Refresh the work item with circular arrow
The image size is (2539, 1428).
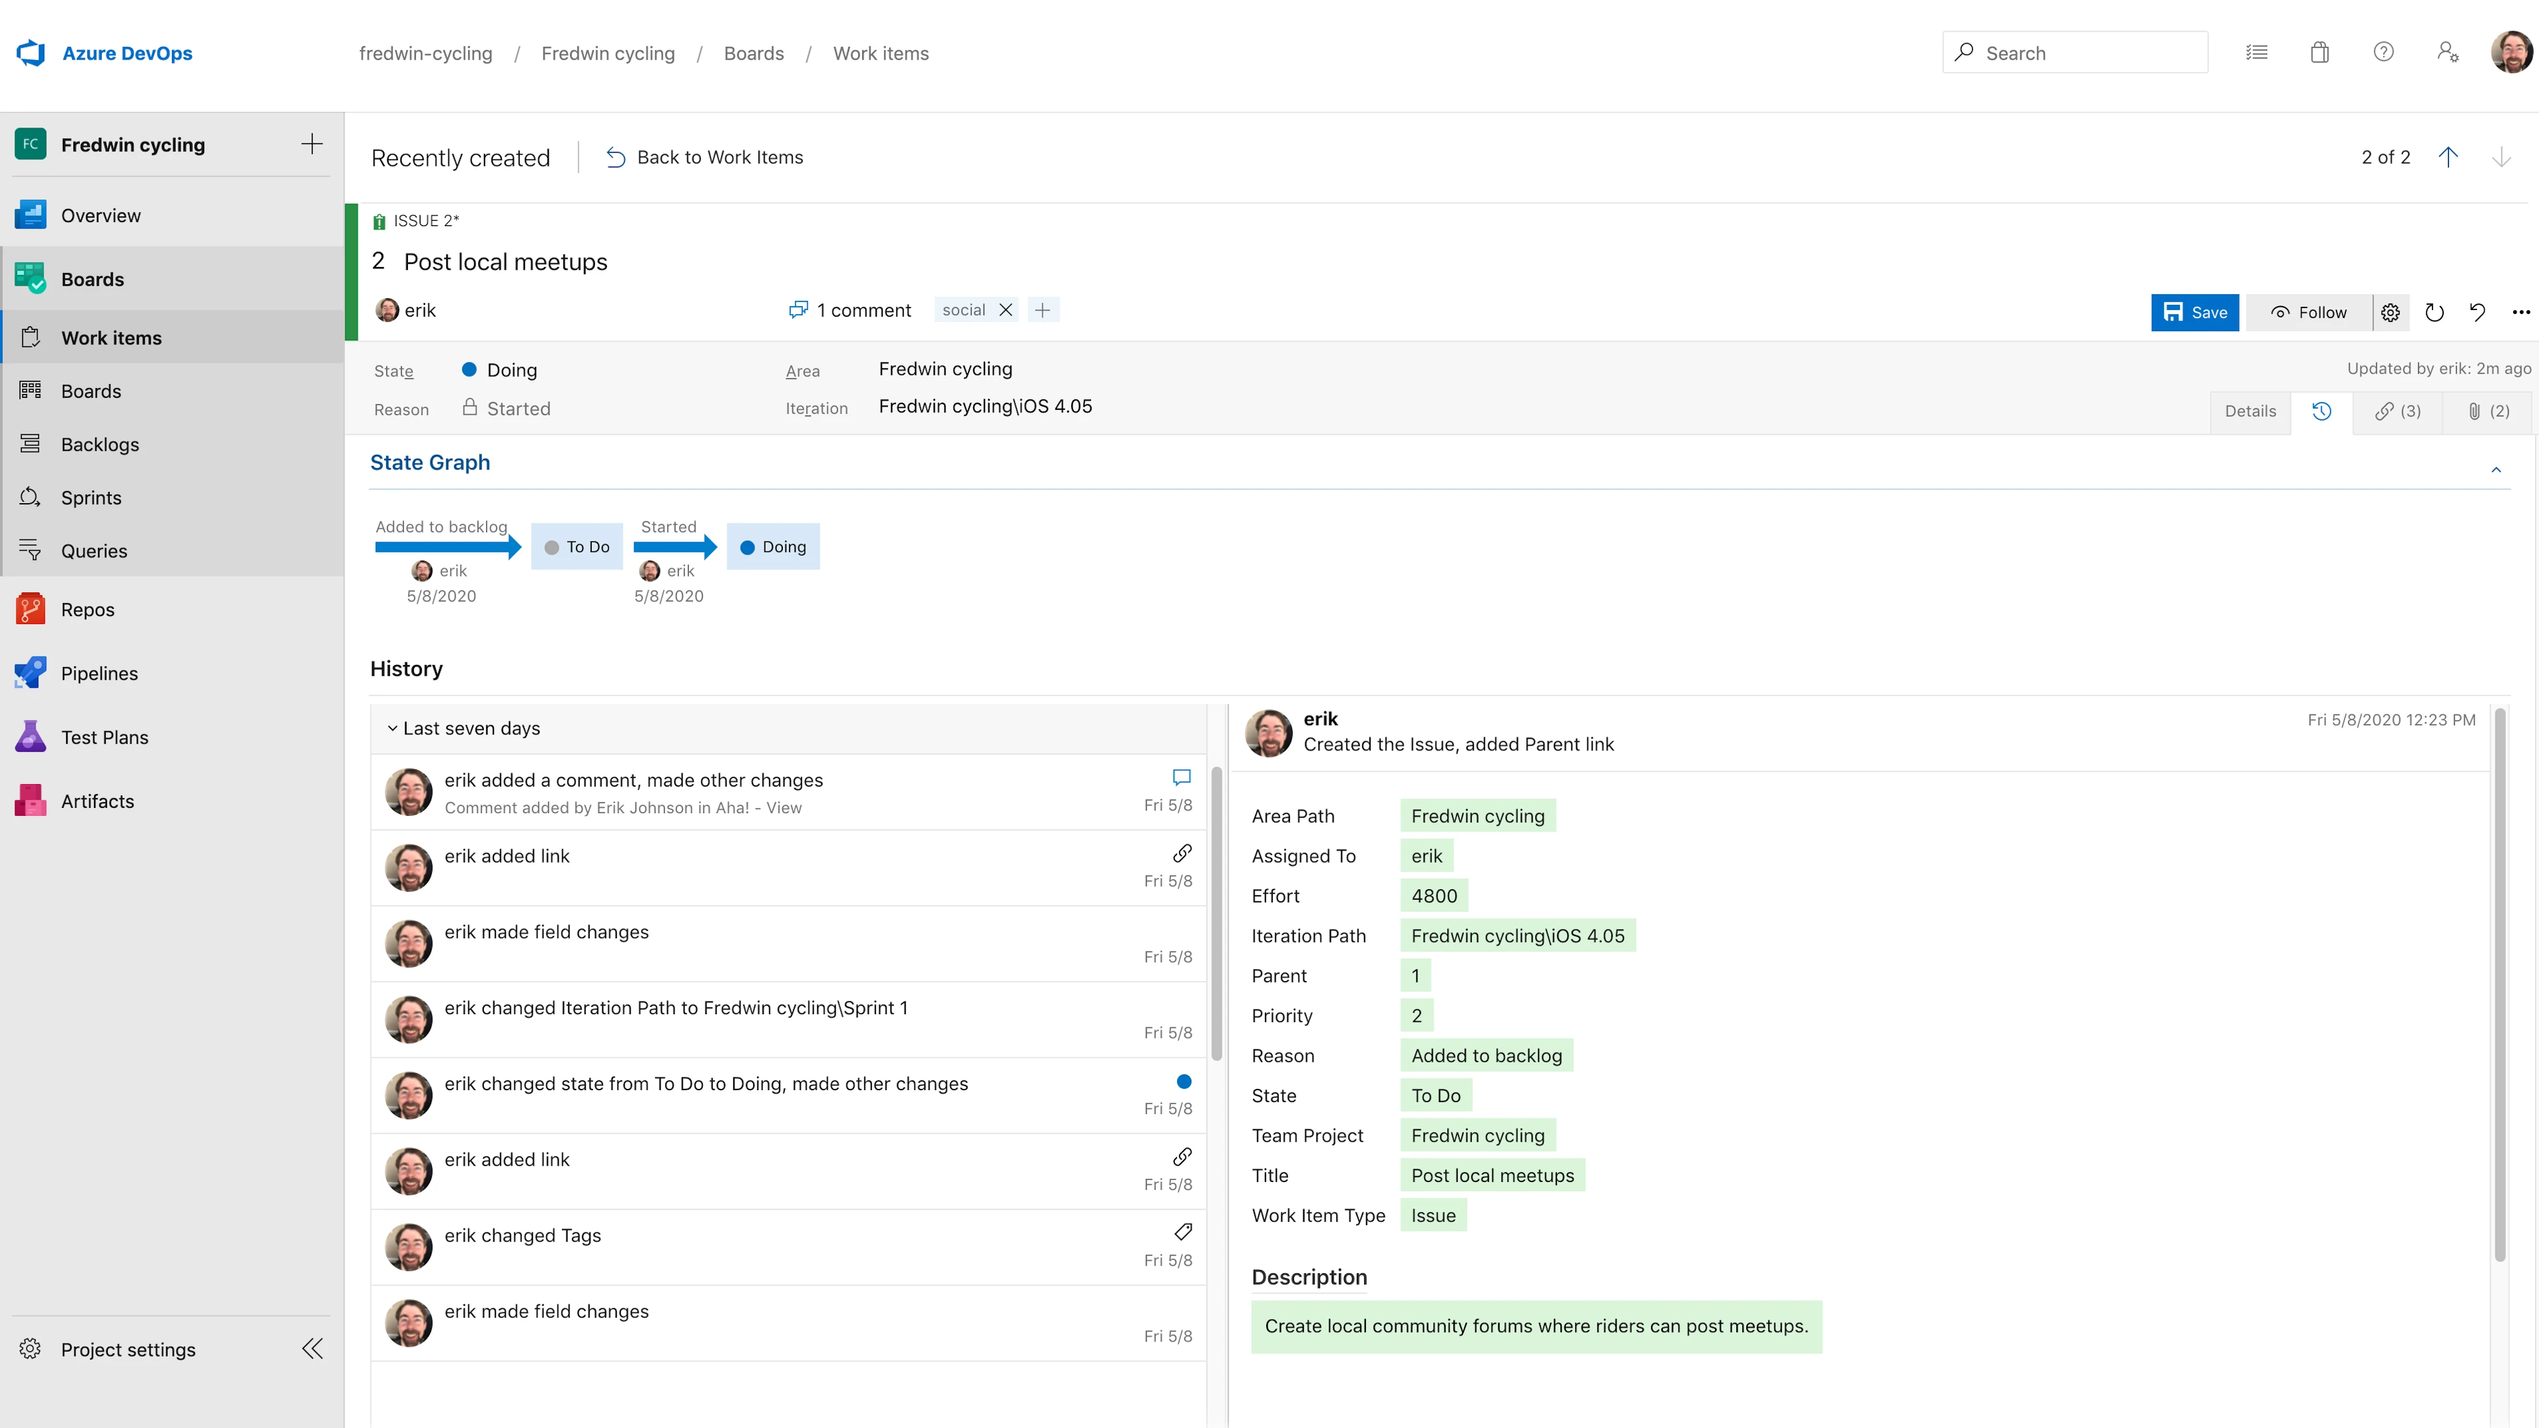pyautogui.click(x=2435, y=313)
